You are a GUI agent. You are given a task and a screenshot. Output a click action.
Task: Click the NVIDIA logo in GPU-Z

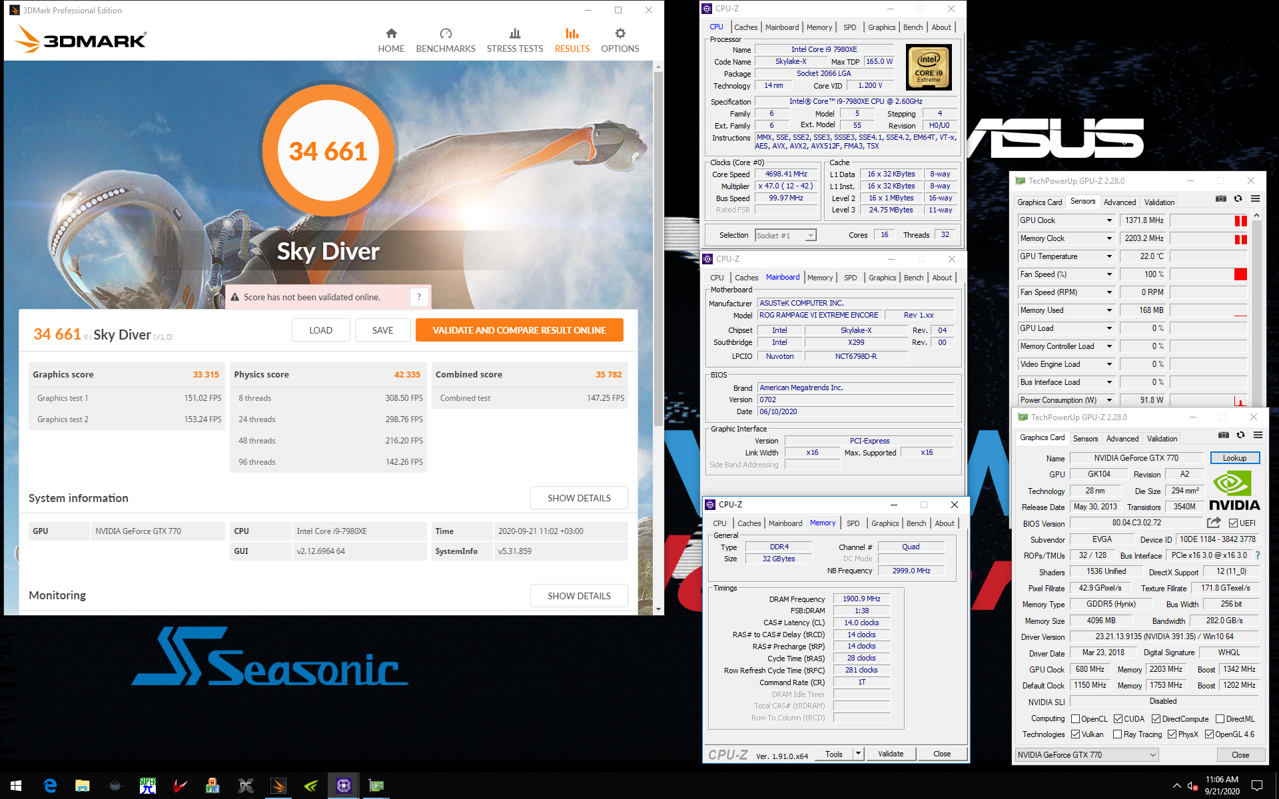(1234, 491)
